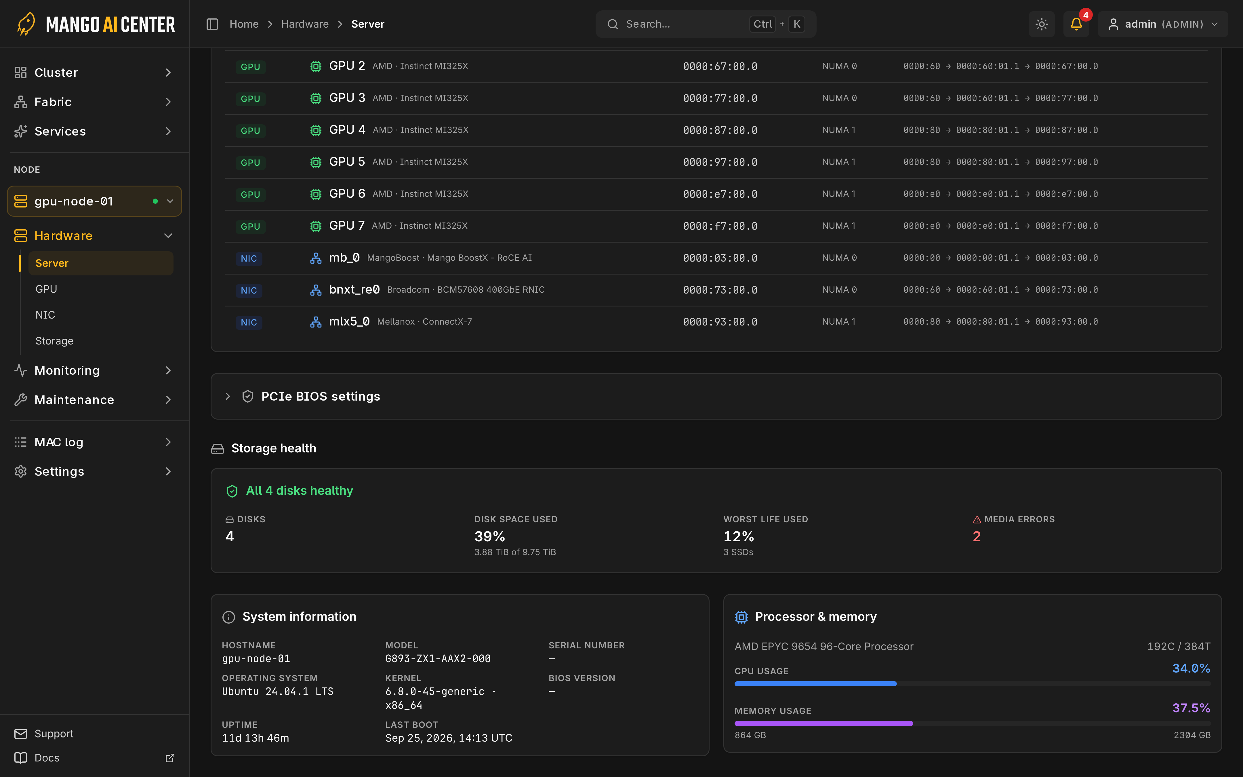Select Server in Hardware submenu

pyautogui.click(x=101, y=263)
